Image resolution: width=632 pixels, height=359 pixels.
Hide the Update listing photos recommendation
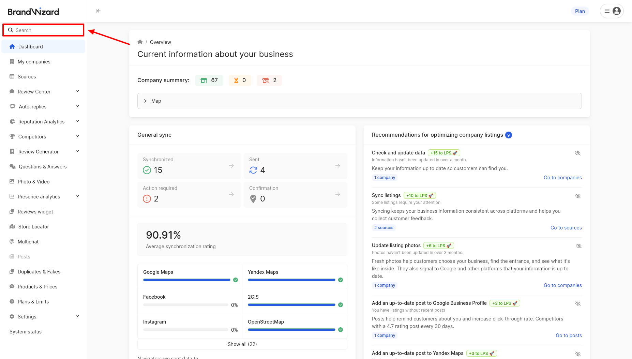pyautogui.click(x=578, y=246)
